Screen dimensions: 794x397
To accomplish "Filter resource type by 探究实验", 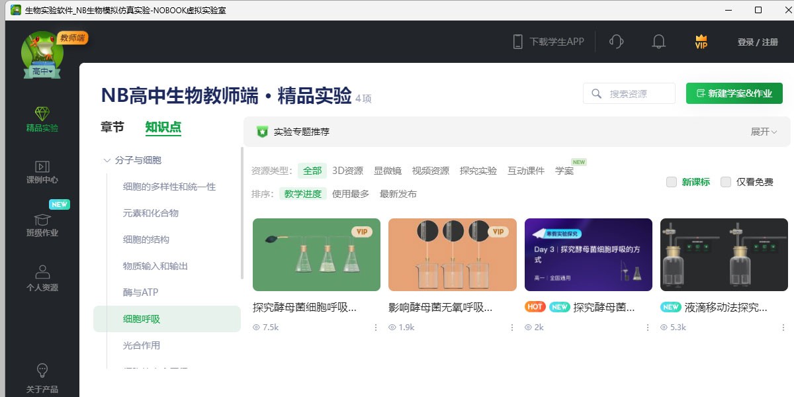I will tap(478, 171).
